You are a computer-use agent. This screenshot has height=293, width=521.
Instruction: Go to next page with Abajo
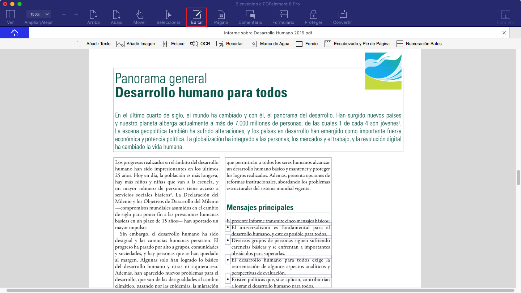(117, 17)
